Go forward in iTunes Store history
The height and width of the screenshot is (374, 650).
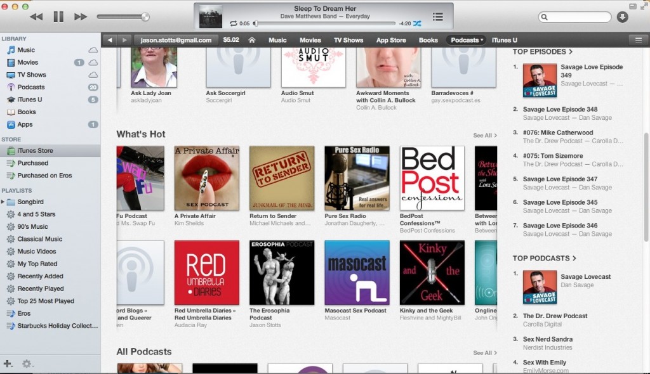(124, 40)
